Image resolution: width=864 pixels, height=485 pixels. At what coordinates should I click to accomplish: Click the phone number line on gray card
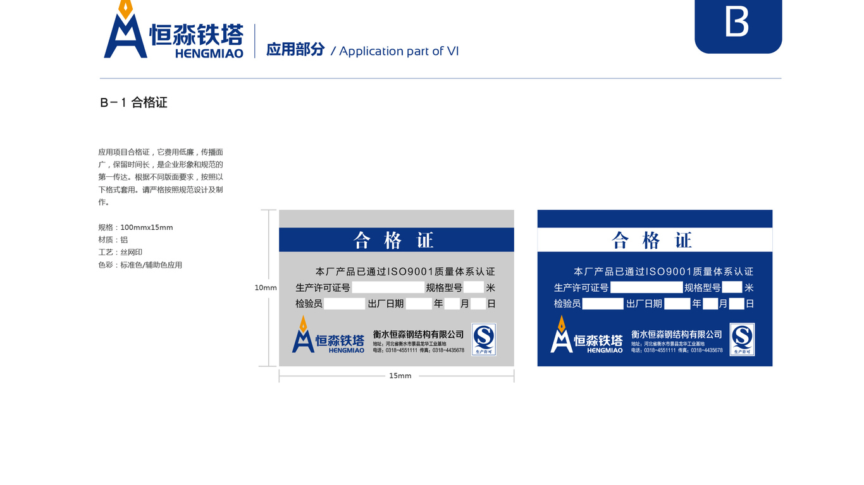pos(419,350)
